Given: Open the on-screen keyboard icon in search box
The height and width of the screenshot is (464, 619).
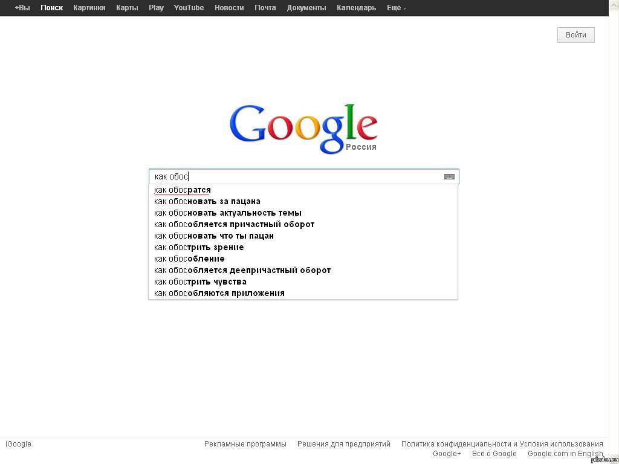Looking at the screenshot, I should click(x=449, y=177).
